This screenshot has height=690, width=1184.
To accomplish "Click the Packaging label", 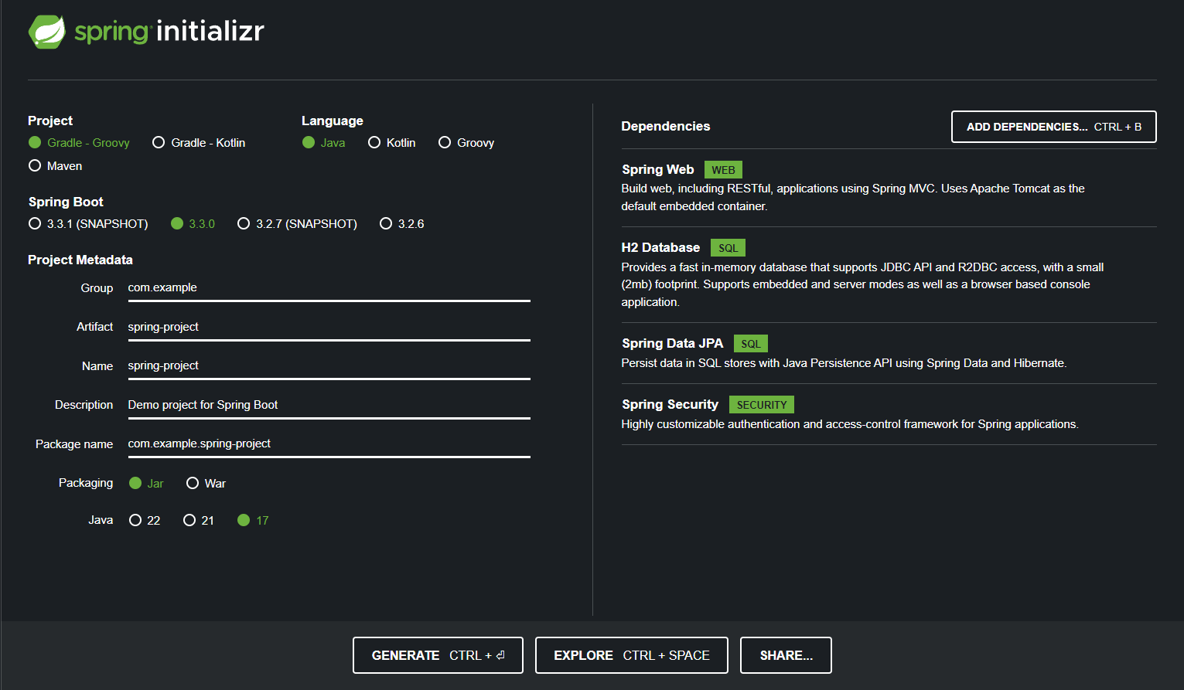I will (x=86, y=483).
